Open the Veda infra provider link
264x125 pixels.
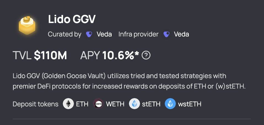[x=182, y=34]
